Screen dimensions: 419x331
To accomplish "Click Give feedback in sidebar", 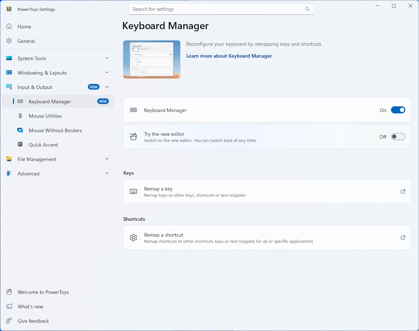I will [x=33, y=321].
